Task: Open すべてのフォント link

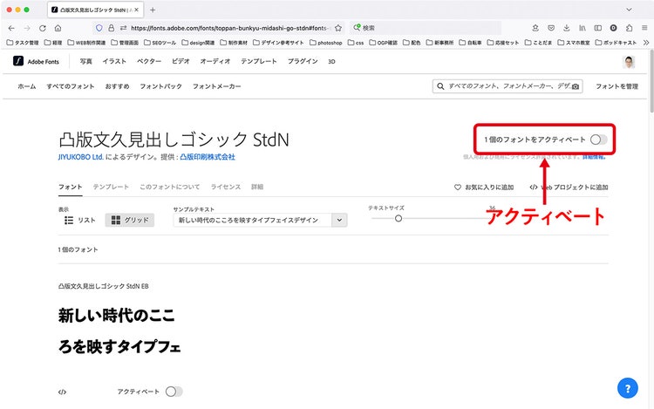Action: coord(71,86)
